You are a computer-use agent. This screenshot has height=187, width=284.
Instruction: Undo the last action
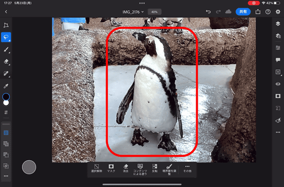pos(208,12)
